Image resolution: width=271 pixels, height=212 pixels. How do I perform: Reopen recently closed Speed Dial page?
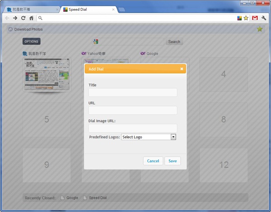(95, 198)
